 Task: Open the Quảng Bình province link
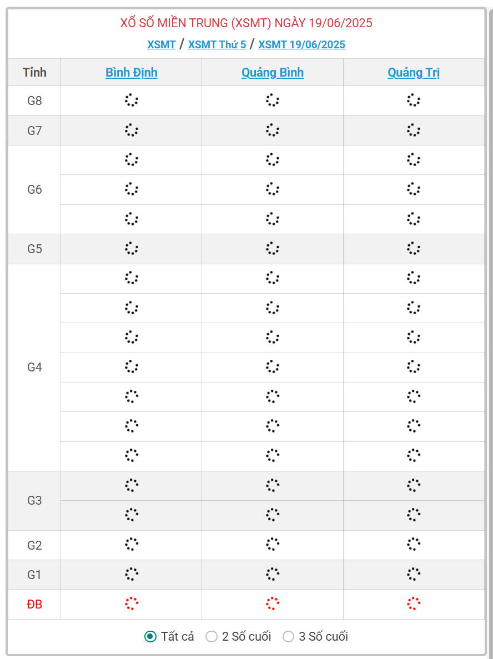click(x=273, y=72)
